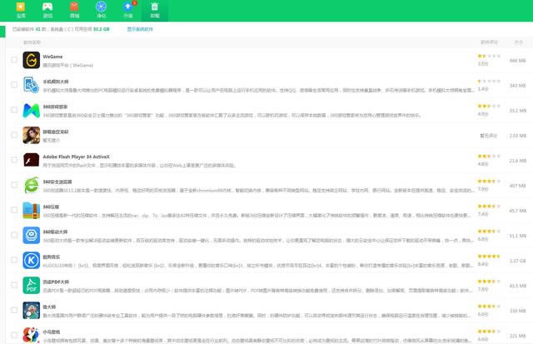Click the 360游戏管家 app icon

pos(32,110)
